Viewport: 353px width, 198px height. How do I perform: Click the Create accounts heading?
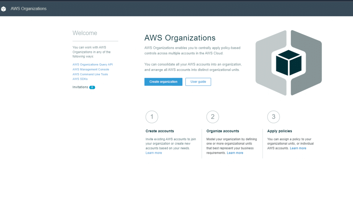point(160,131)
